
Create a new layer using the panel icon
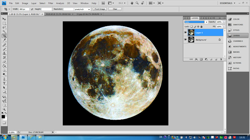[x=216, y=59]
